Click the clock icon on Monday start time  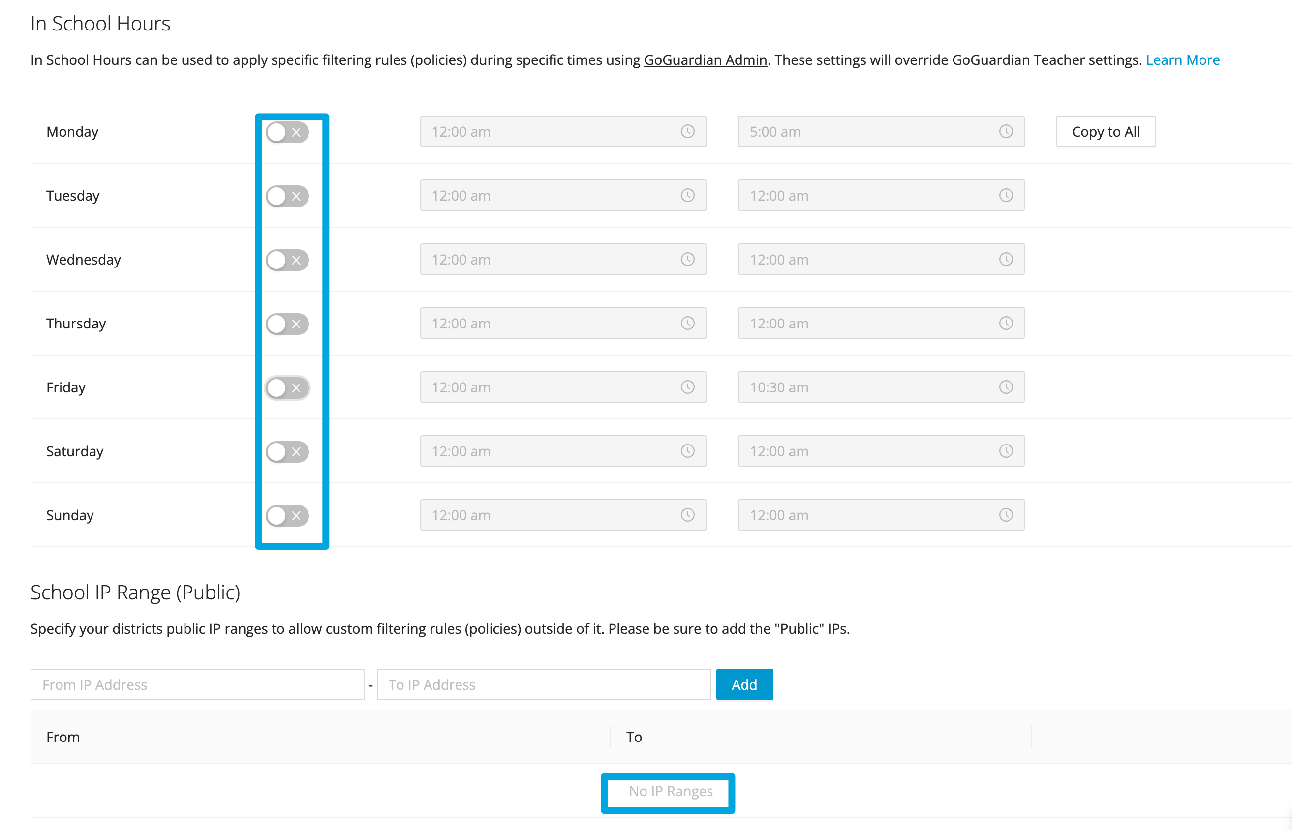tap(688, 131)
